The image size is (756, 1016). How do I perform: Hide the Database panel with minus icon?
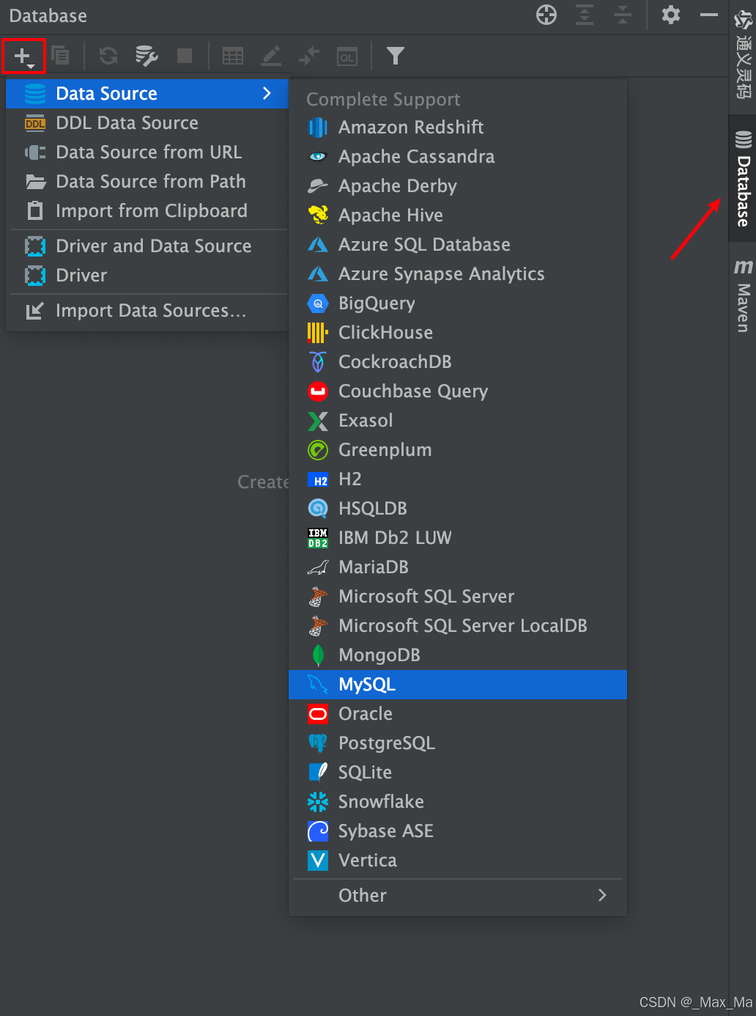click(709, 15)
